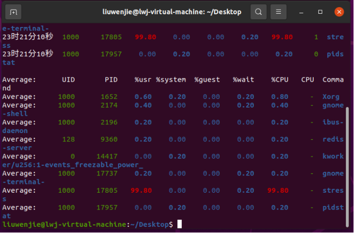Click the UID 0 value in kworker row

[73, 157]
